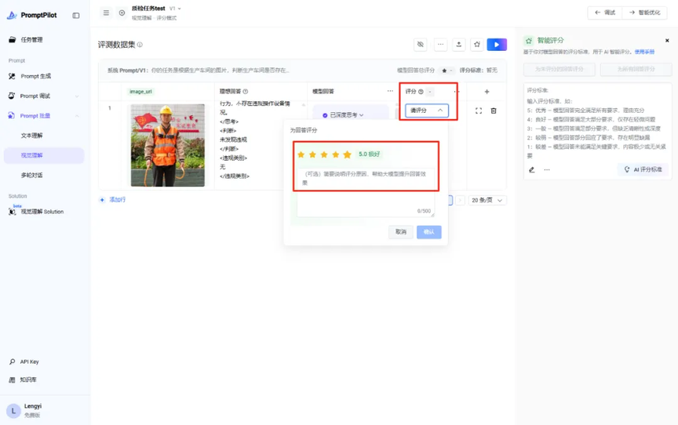Toggle the hide-columns eye icon

tap(421, 45)
